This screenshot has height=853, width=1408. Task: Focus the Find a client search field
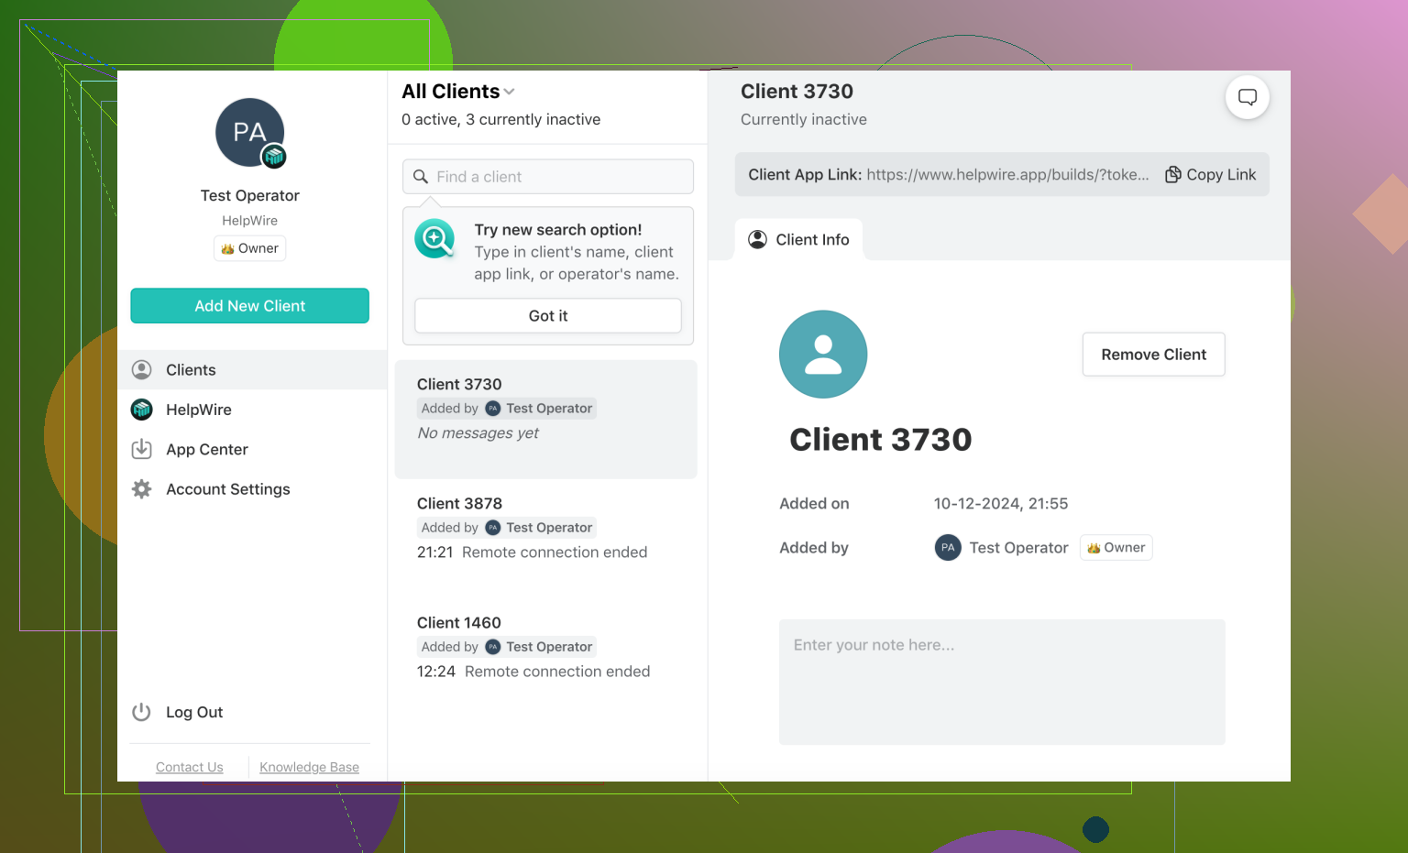(548, 177)
